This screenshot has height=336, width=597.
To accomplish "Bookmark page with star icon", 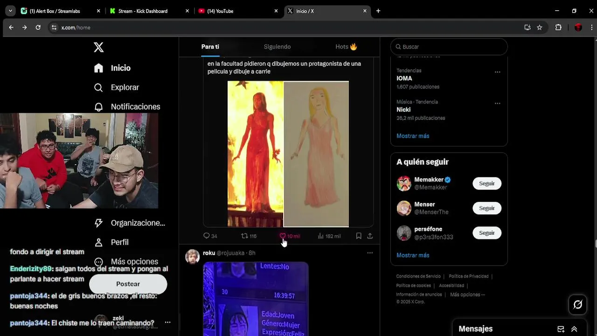I will (x=540, y=28).
